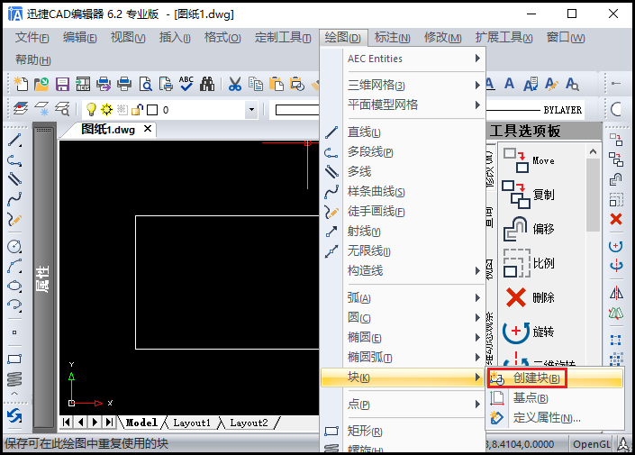
Task: Click the 删除 delete tool in palette
Action: coord(531,298)
